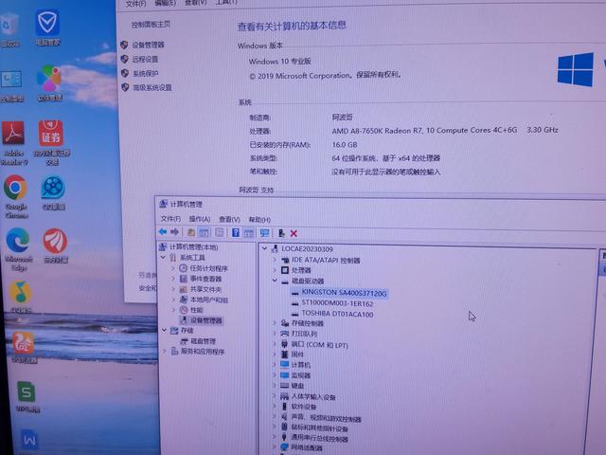Viewport: 606px width, 455px height.
Task: Expand the 存储控制器 category
Action: (275, 322)
